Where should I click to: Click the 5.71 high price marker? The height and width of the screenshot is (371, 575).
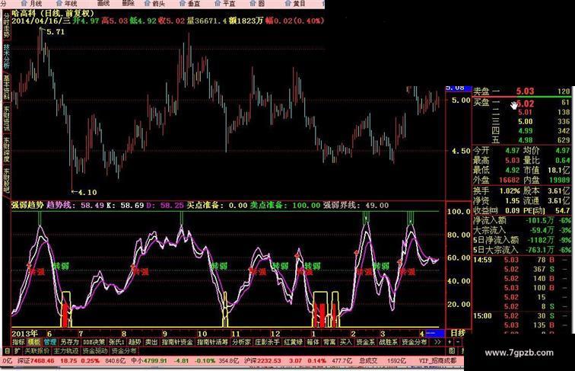tap(55, 32)
